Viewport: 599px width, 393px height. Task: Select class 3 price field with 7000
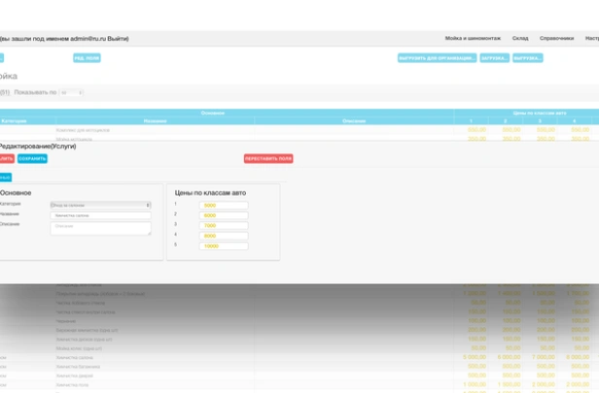(224, 225)
